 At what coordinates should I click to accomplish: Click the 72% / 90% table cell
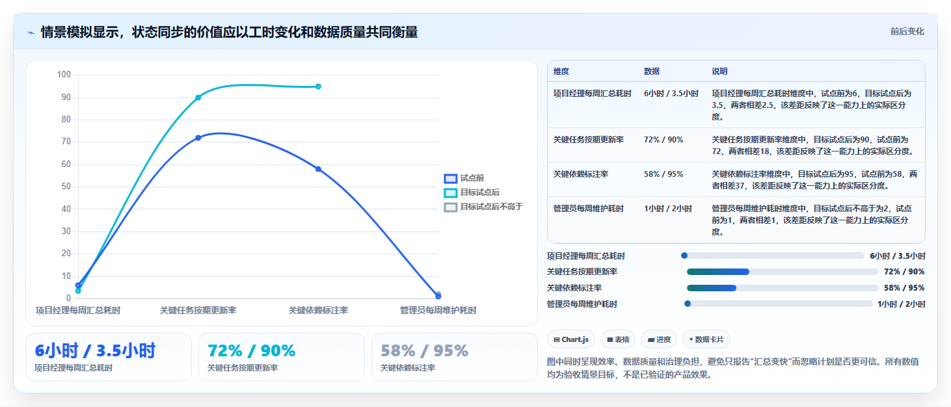pos(663,140)
